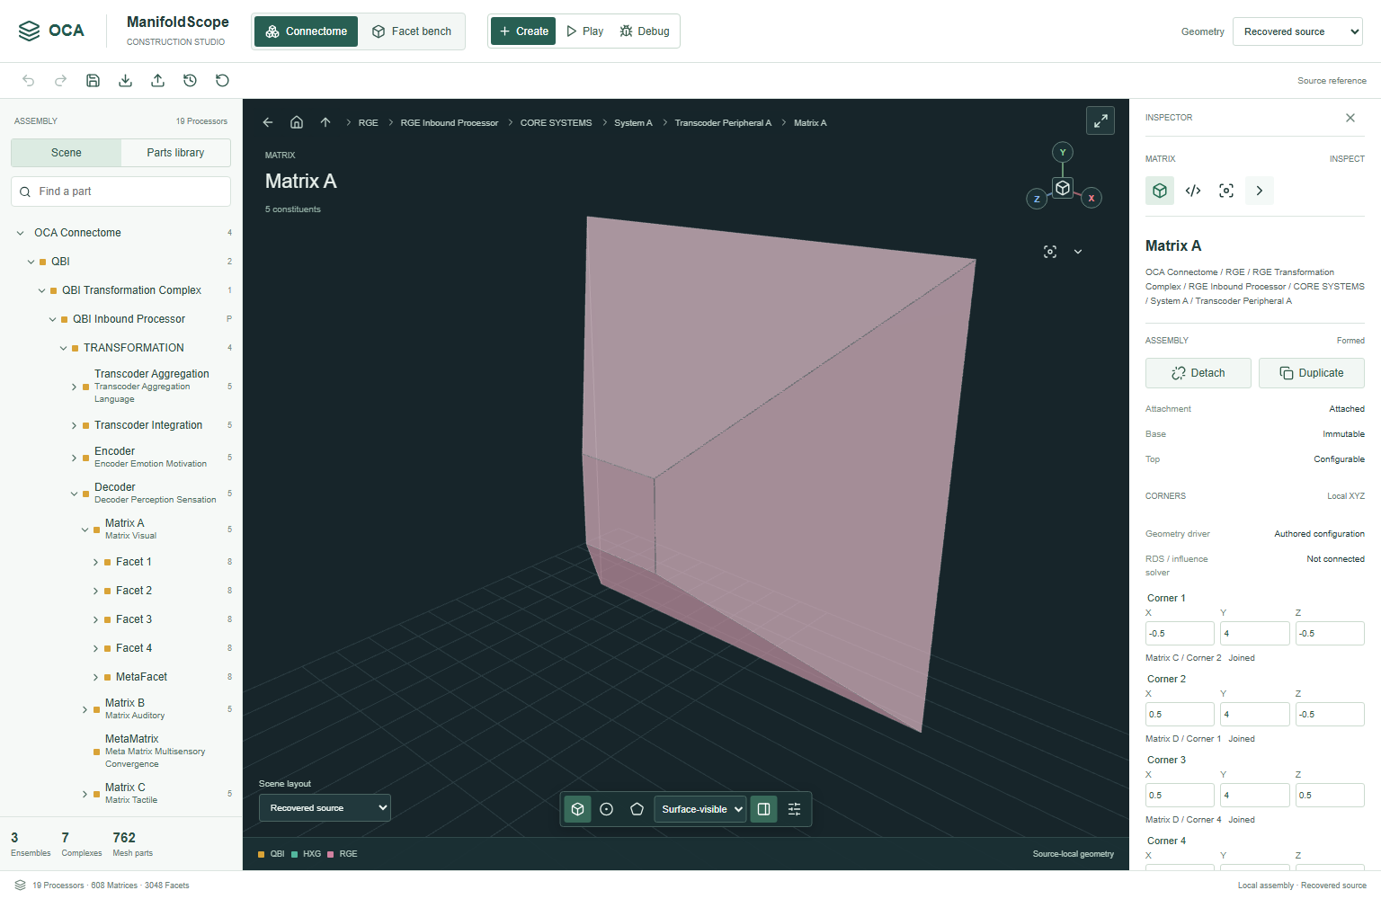Click the Y axis on the orientation gizmo
Viewport: 1381px width, 899px height.
pos(1063,153)
